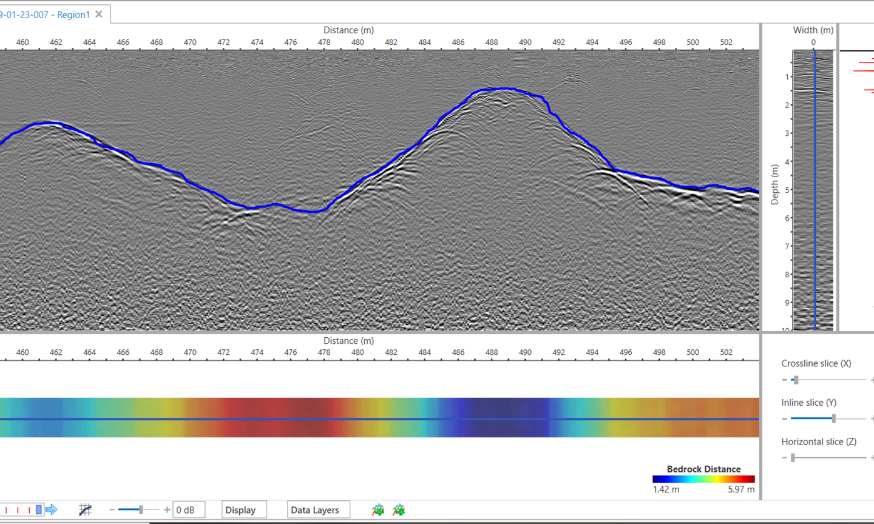Click the gain plus button
Image resolution: width=874 pixels, height=524 pixels.
pyautogui.click(x=167, y=510)
